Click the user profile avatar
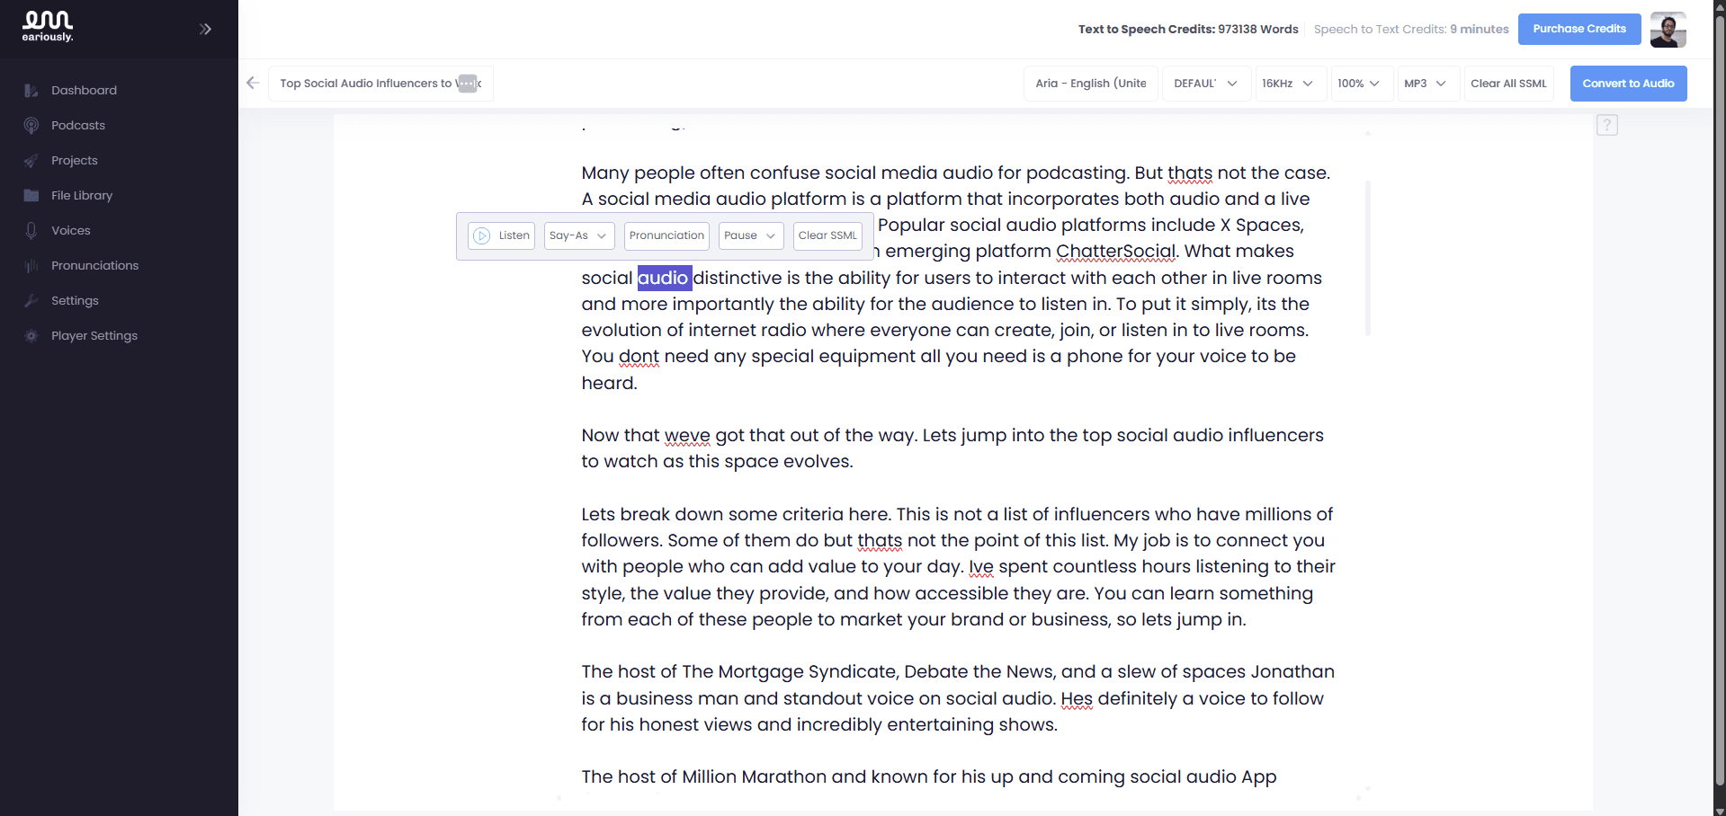Image resolution: width=1726 pixels, height=816 pixels. point(1668,30)
